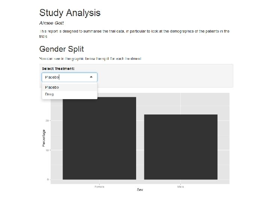Click empty gray area of input panel
Image resolution: width=270 pixels, height=202 pixels.
169,77
